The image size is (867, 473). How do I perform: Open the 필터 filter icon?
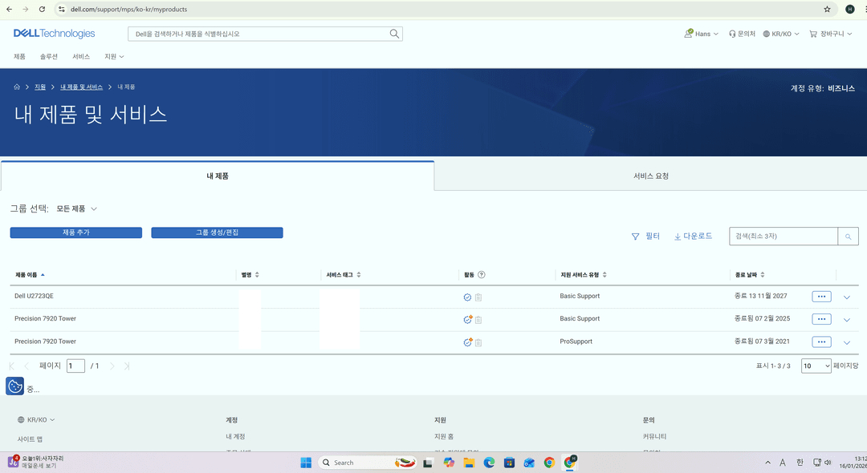coord(636,236)
